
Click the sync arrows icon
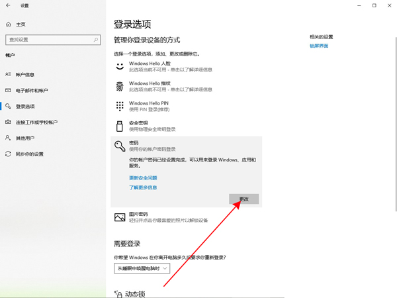tap(8, 154)
